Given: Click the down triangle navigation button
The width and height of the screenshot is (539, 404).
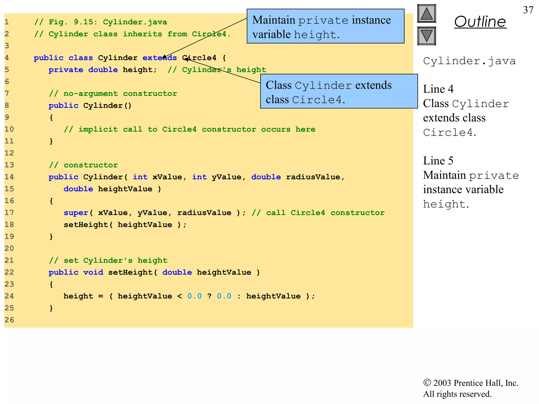Looking at the screenshot, I should tap(426, 36).
